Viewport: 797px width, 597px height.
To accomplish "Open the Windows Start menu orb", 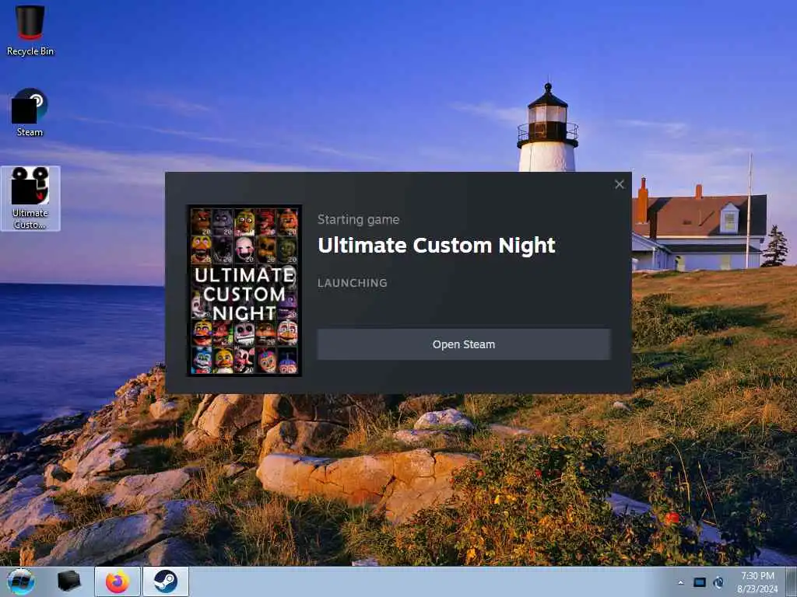I will pyautogui.click(x=21, y=581).
